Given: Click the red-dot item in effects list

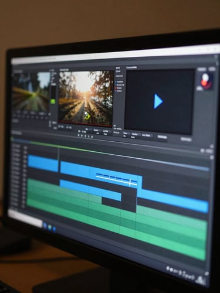Looking at the screenshot, I should click(119, 88).
